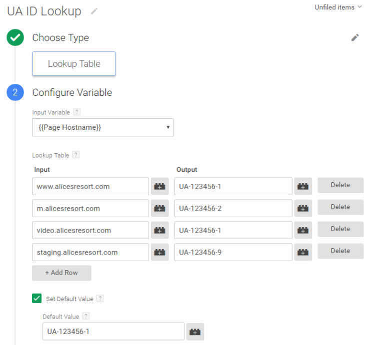Open help icon beside Set Default Value
Screen dimensions: 375x345
coord(100,299)
